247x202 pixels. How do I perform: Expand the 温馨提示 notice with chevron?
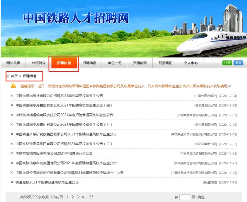[230, 86]
